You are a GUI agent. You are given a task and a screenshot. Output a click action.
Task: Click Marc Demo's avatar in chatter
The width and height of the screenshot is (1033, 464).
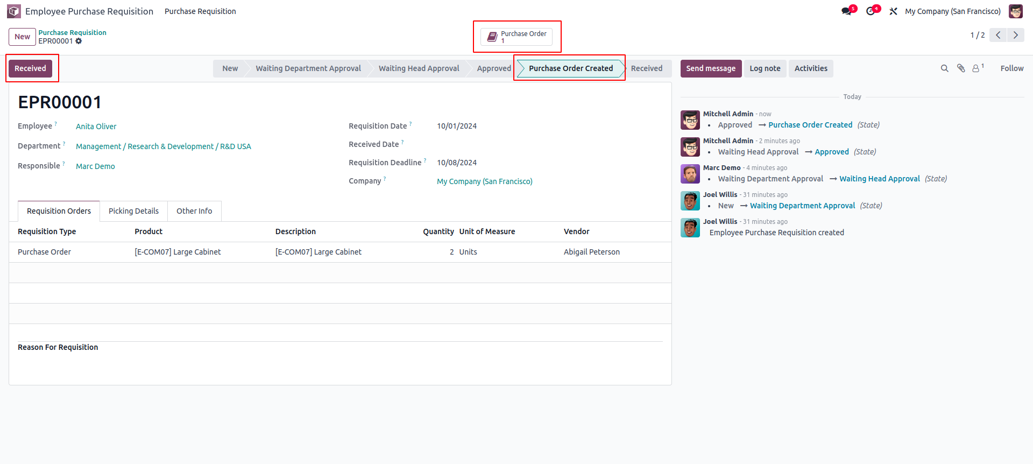(690, 174)
